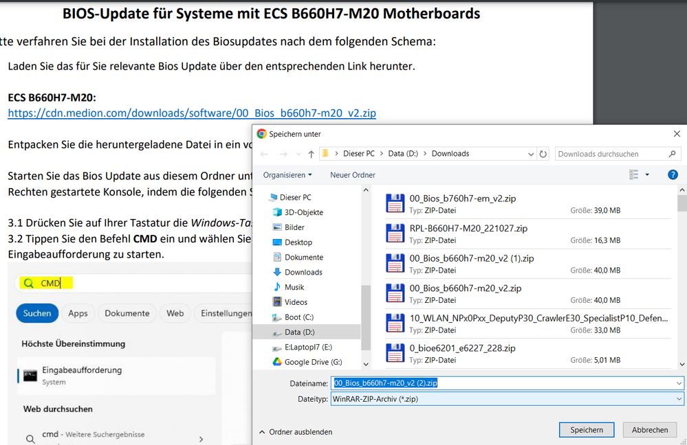Switch to the Dokumente search tab
Viewport: 687px width, 445px height.
[127, 313]
